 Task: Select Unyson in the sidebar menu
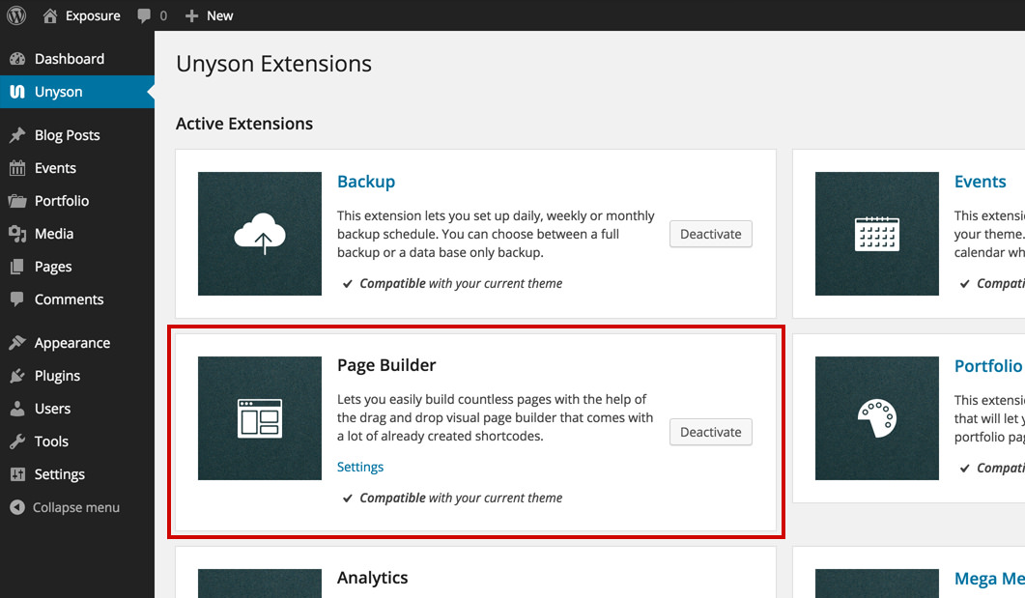click(77, 92)
